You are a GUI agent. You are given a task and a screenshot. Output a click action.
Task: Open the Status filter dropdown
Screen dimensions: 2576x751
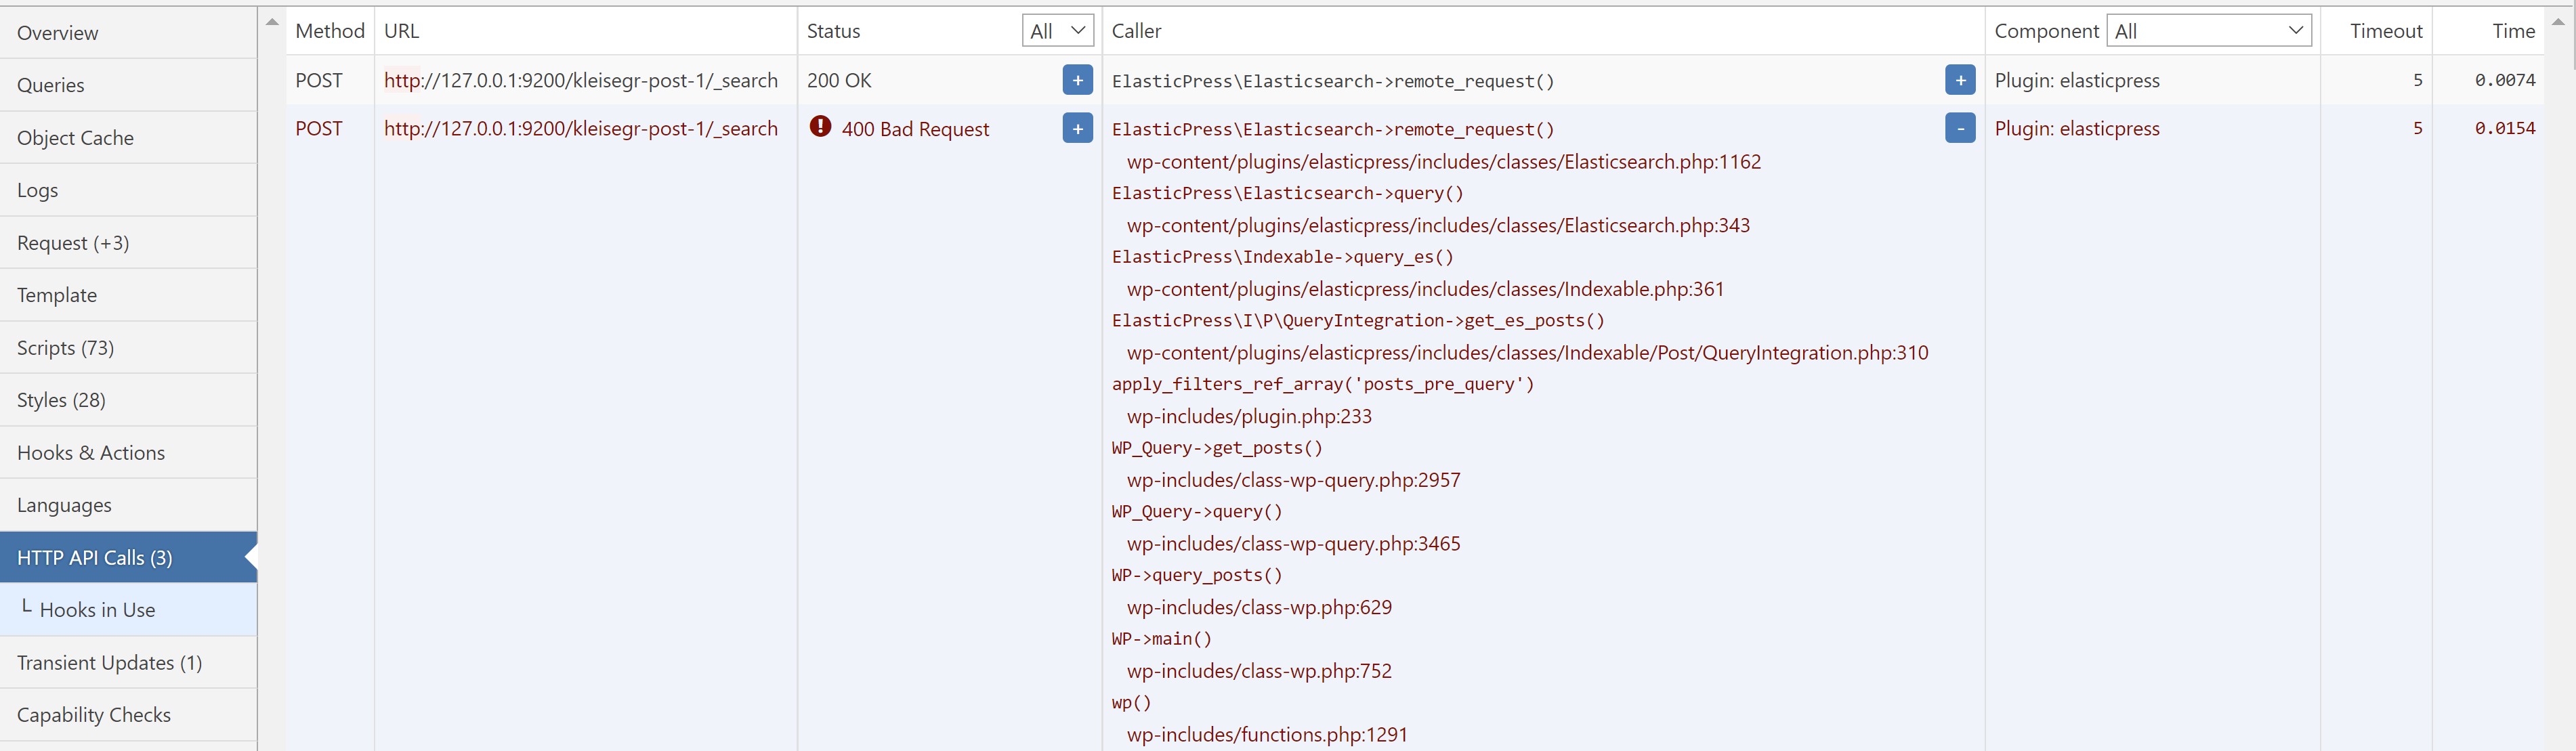pyautogui.click(x=1057, y=30)
